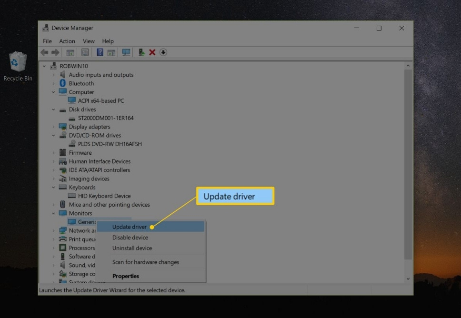
Task: Click the blue Help question-mark toolbar icon
Action: coord(100,52)
